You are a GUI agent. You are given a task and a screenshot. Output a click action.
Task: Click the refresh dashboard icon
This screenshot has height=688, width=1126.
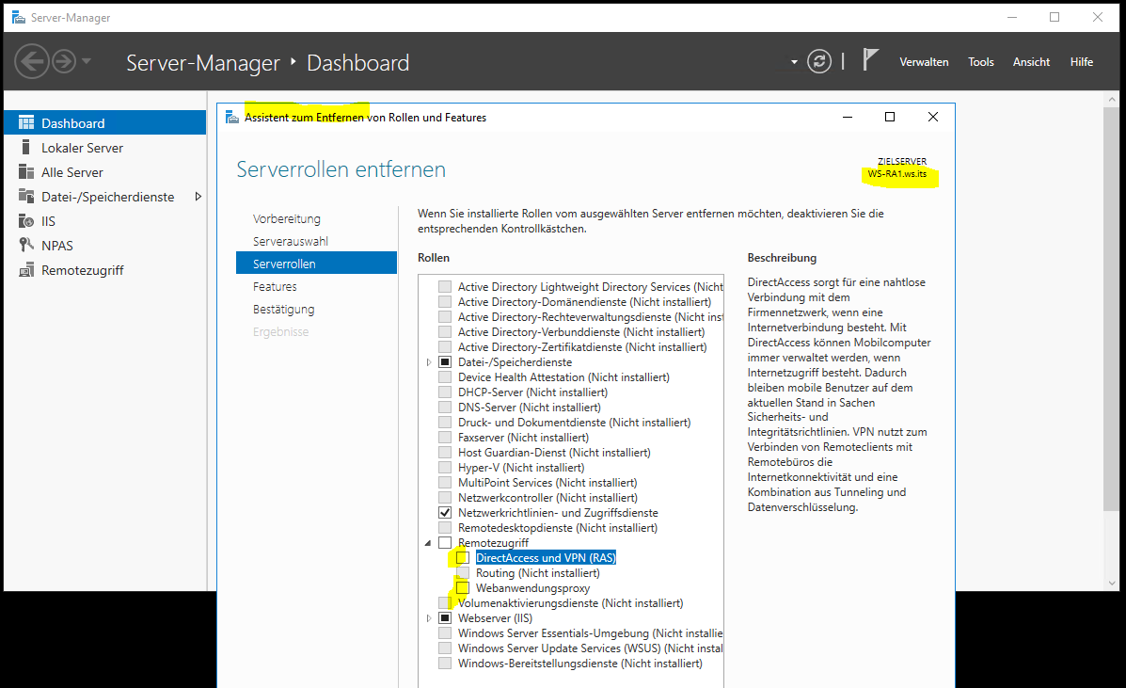[x=818, y=62]
